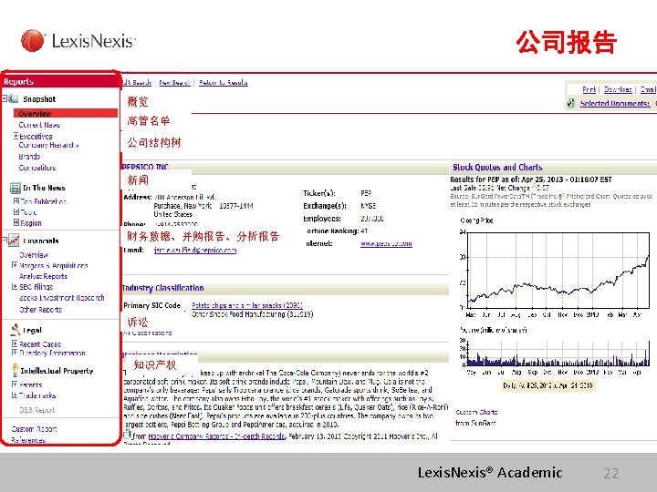Screen dimensions: 657x492
Task: Click the Selected Documents check icon
Action: click(x=570, y=103)
